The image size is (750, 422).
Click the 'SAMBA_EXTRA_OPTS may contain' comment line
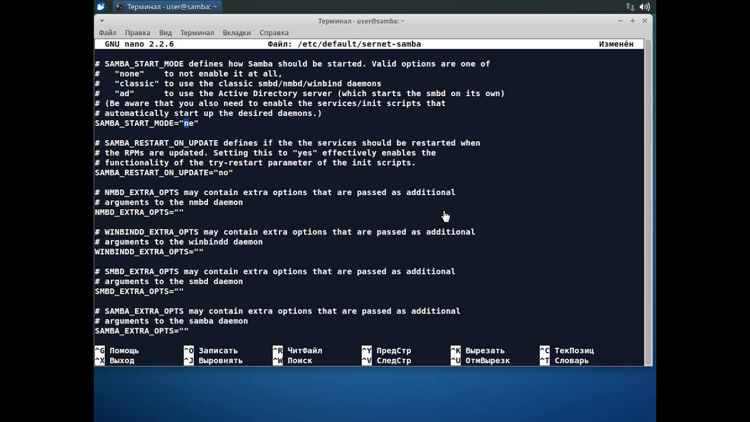tap(278, 311)
